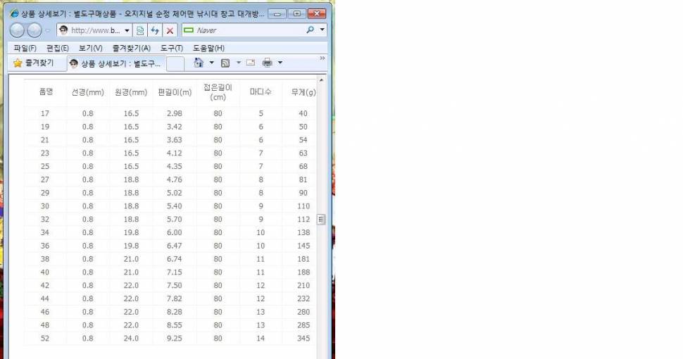Image resolution: width=683 pixels, height=359 pixels.
Task: Select the 6.00 length cell
Action: [174, 232]
